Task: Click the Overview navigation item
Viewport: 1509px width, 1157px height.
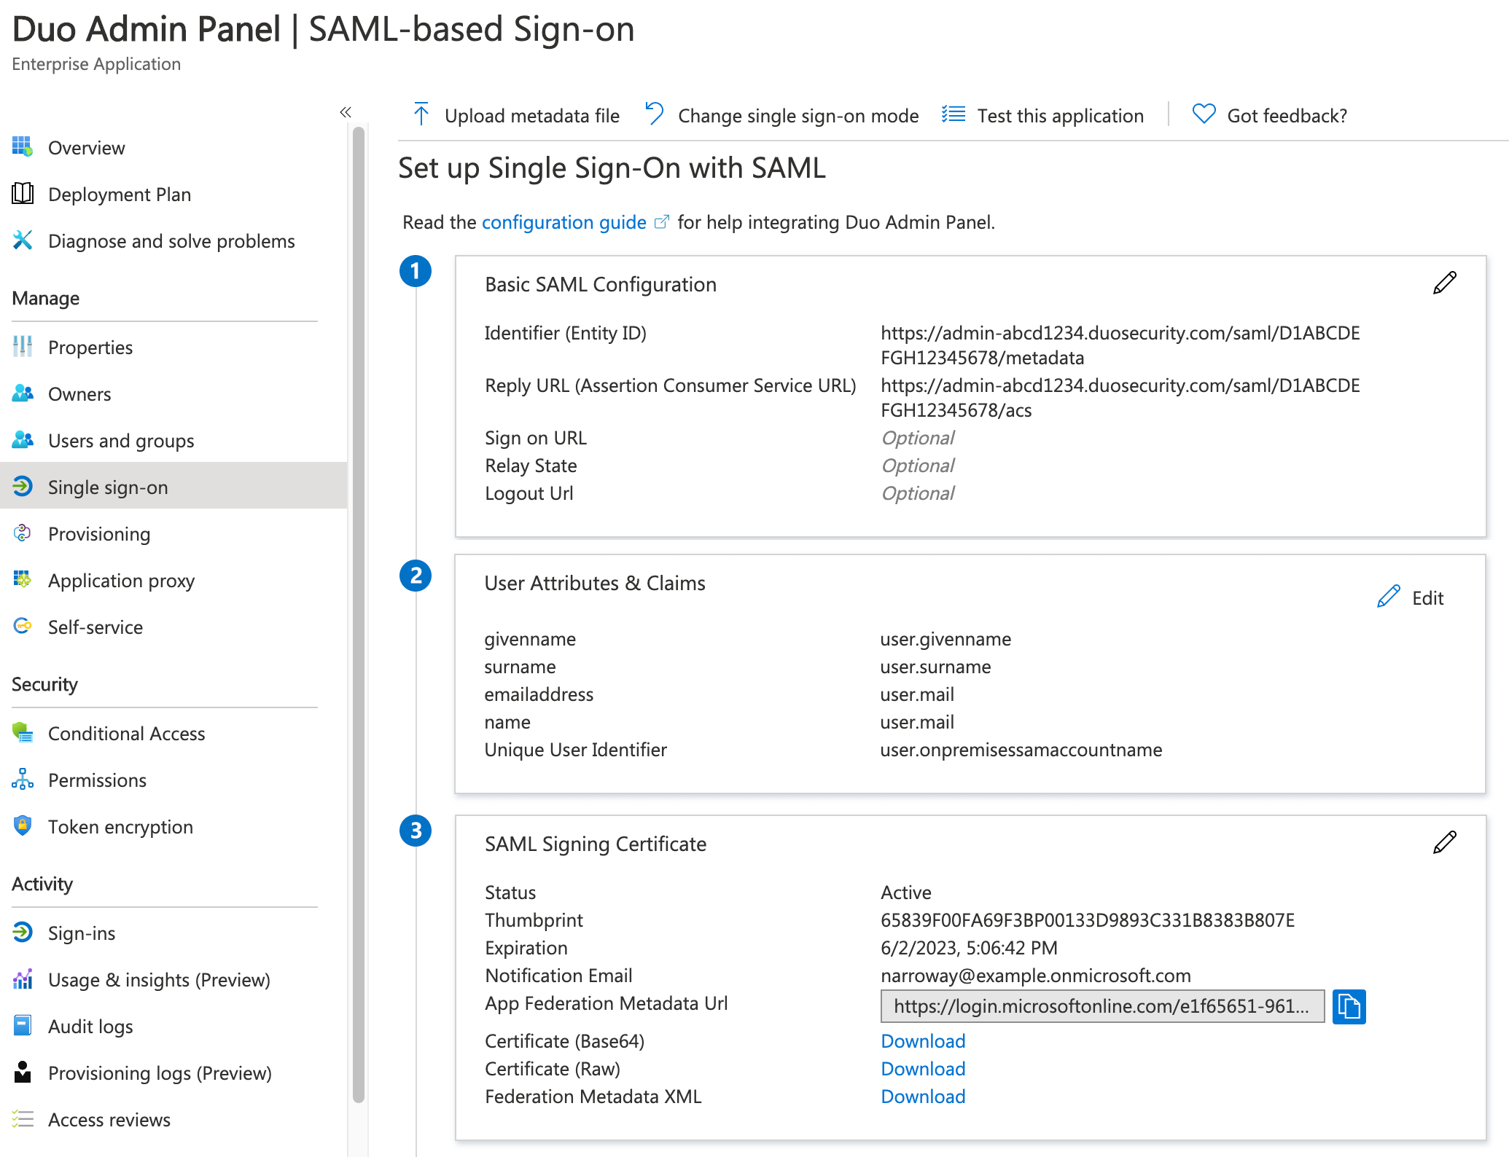Action: (x=86, y=147)
